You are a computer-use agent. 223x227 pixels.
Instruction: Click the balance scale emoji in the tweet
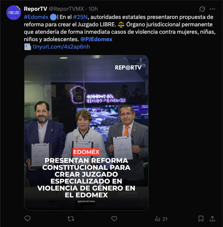coord(121,24)
